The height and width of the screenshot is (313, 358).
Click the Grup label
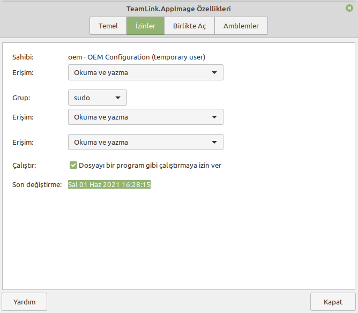click(20, 98)
